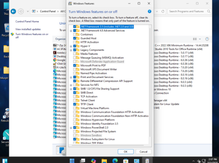
Task: Expand the Legacy Components tree node
Action: point(71,50)
